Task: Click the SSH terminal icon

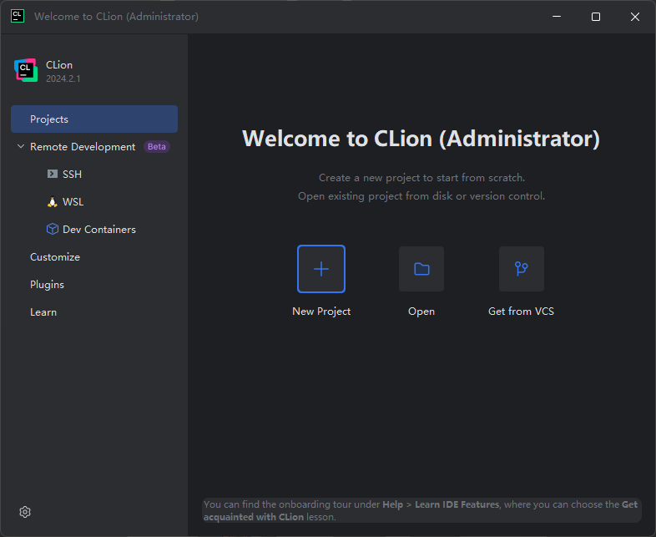Action: [x=53, y=174]
